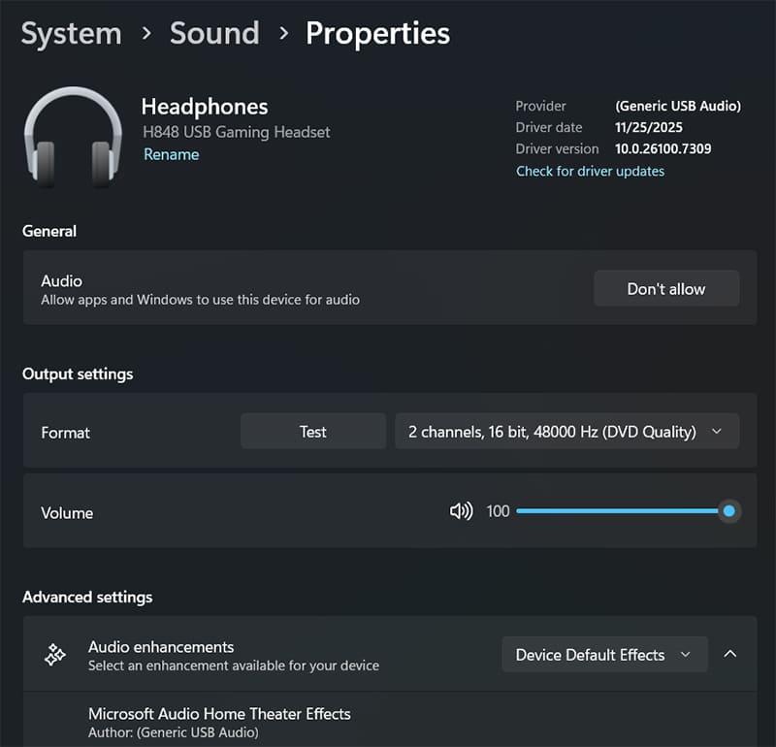Select Microsoft Audio Home Theater Effects
This screenshot has height=747, width=776.
[x=219, y=713]
